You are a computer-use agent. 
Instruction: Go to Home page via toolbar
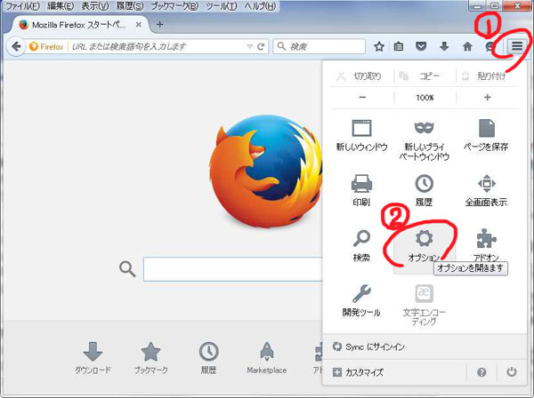click(x=467, y=46)
